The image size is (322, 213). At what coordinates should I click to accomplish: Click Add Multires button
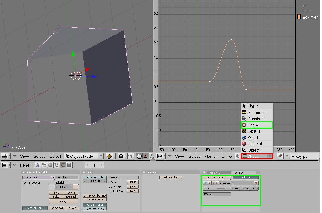point(171,178)
